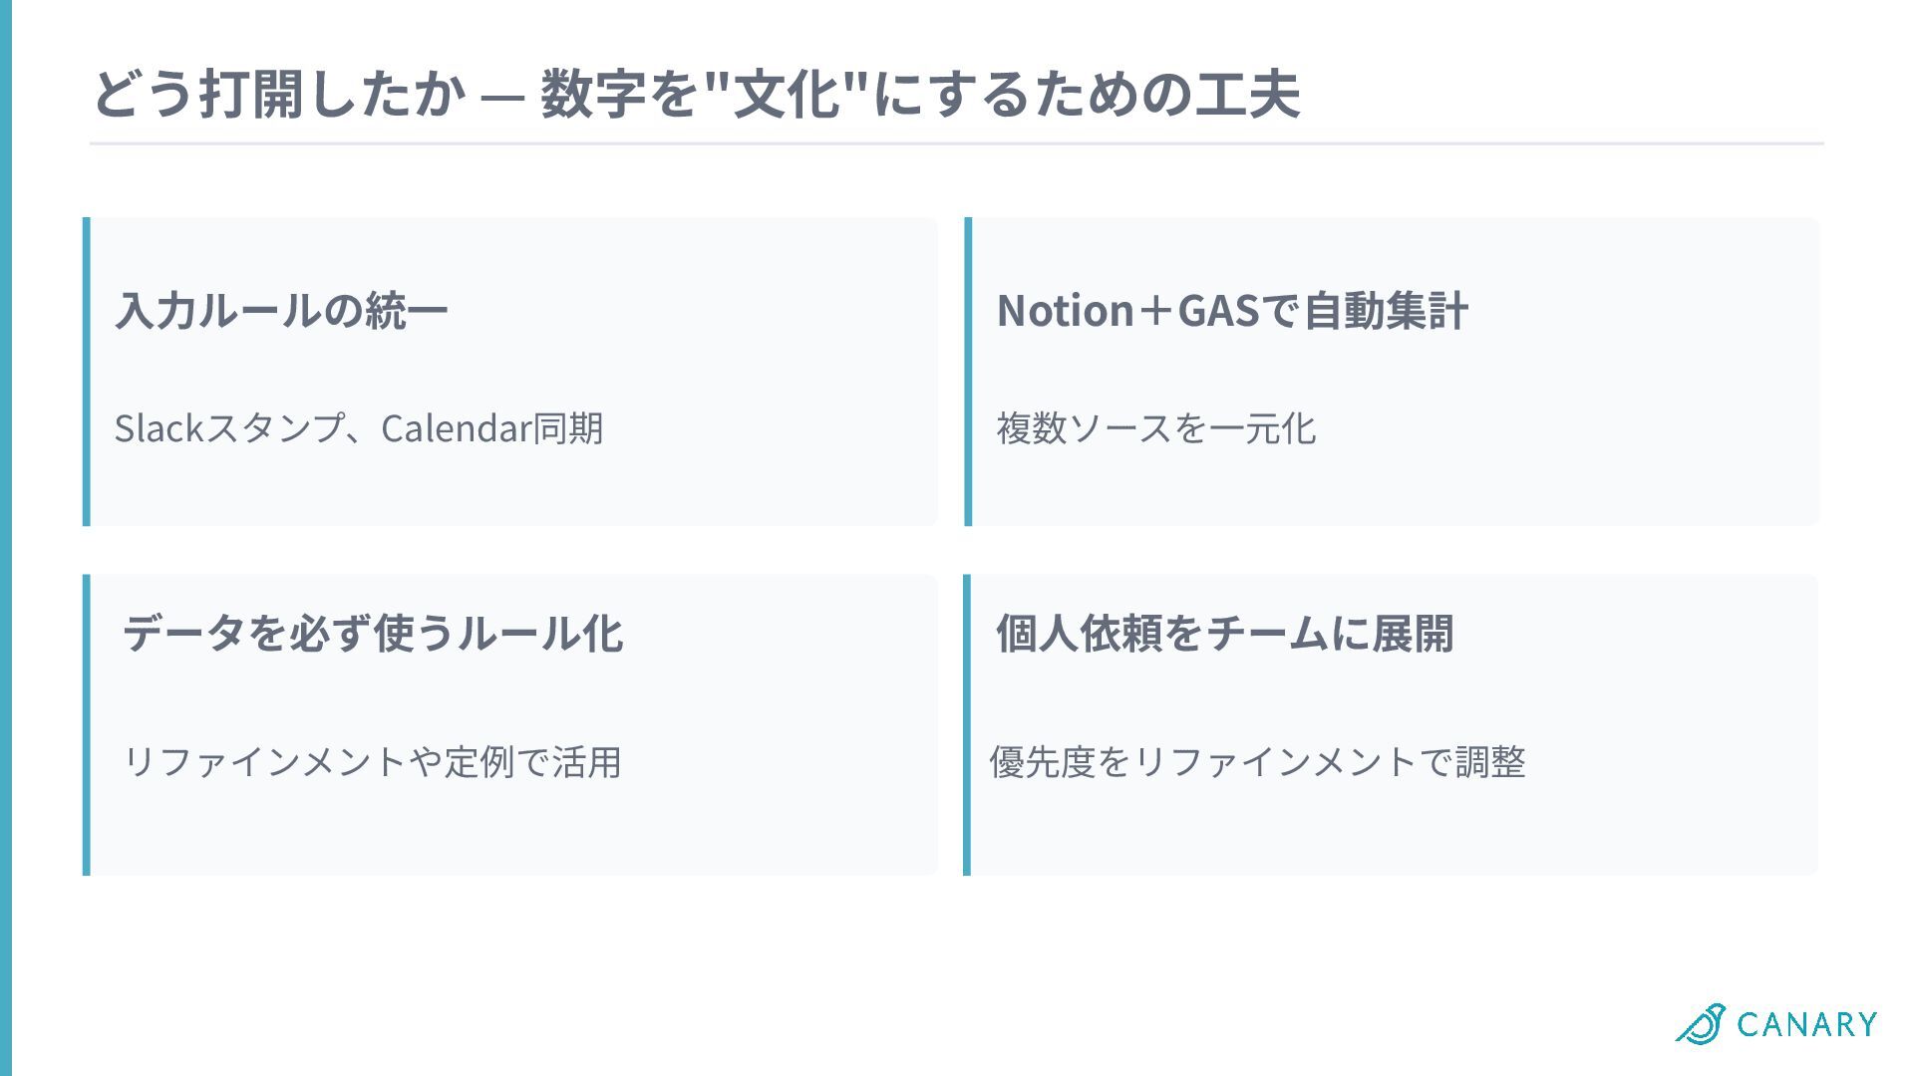Image resolution: width=1914 pixels, height=1076 pixels.
Task: Select the heading 入力ルールの統一
Action: [x=281, y=311]
